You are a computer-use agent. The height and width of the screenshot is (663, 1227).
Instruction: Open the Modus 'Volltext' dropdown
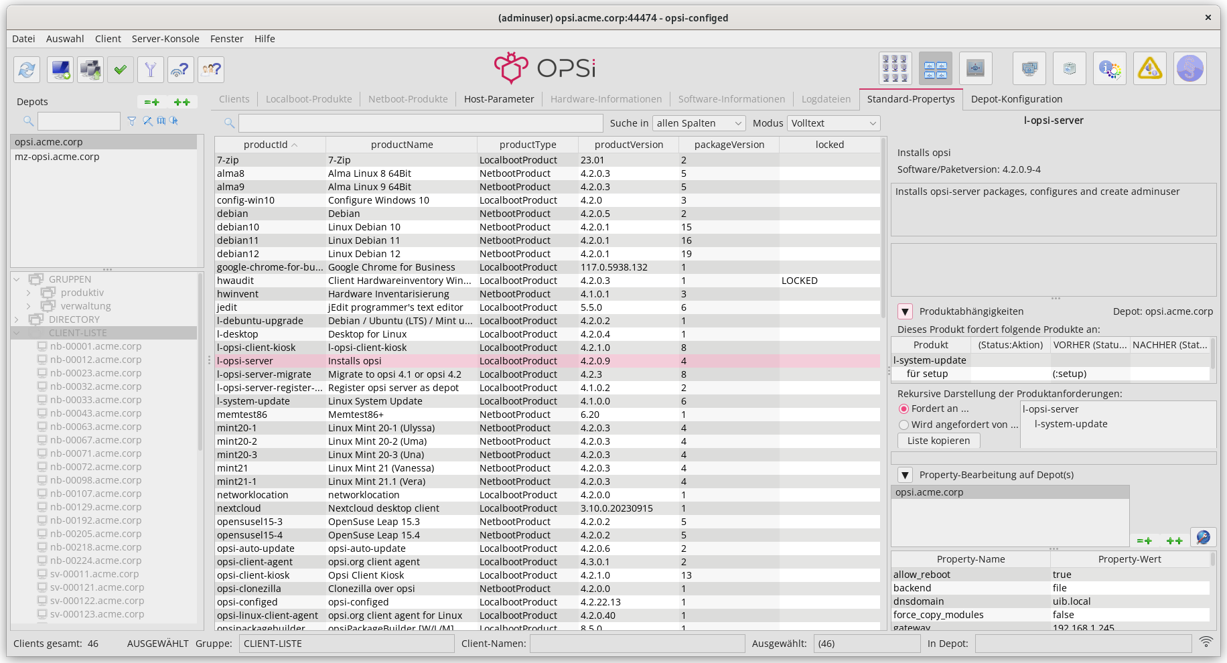point(834,123)
